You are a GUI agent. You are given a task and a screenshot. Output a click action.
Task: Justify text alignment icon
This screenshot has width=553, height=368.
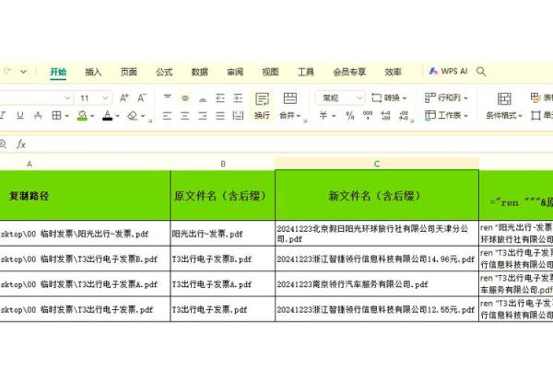pyautogui.click(x=220, y=115)
